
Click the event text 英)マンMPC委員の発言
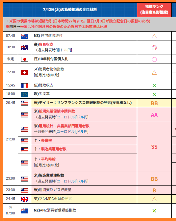[x=53, y=199]
